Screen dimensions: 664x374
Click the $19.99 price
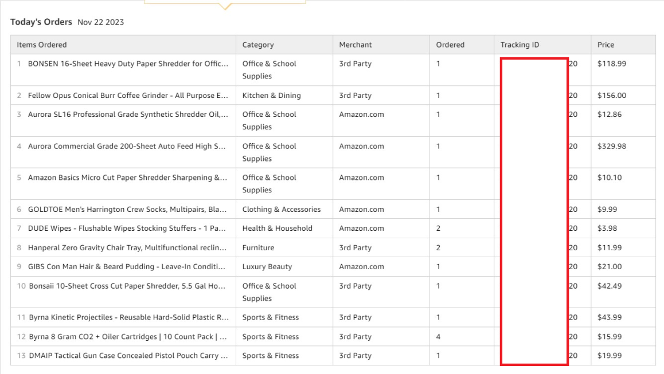610,356
